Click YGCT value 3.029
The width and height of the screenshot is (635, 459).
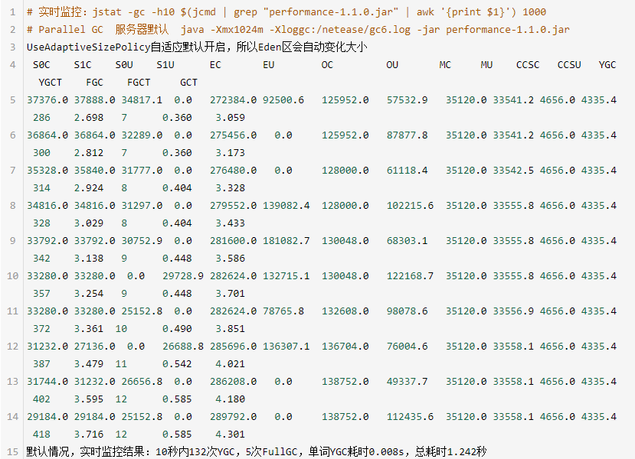pyautogui.click(x=89, y=223)
